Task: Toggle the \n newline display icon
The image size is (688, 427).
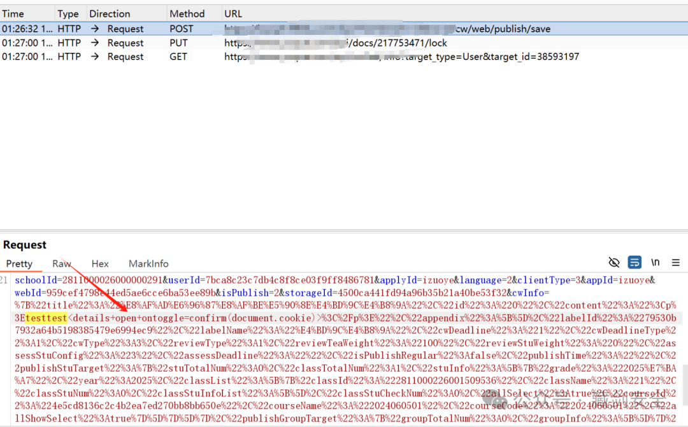Action: (655, 262)
